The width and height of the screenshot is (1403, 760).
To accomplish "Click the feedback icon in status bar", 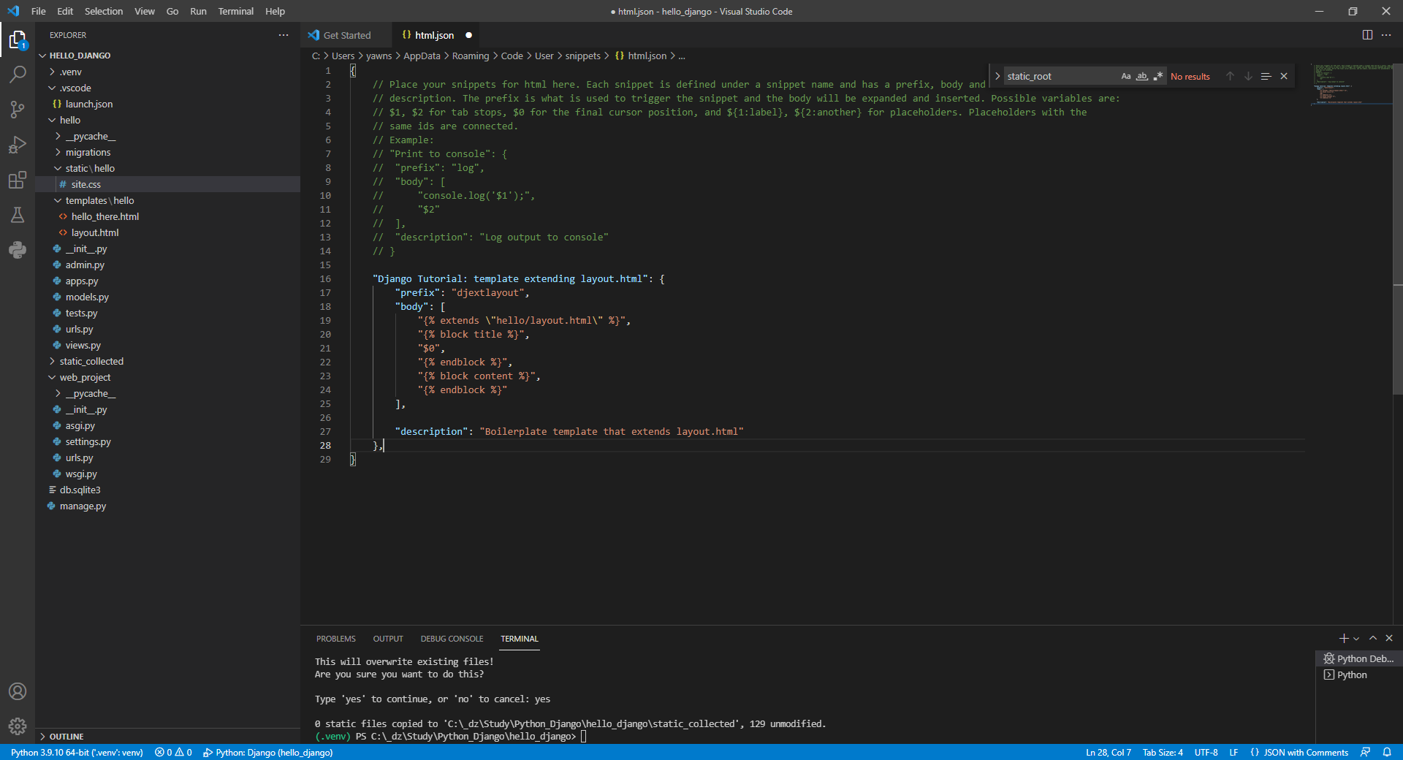I will coord(1365,752).
